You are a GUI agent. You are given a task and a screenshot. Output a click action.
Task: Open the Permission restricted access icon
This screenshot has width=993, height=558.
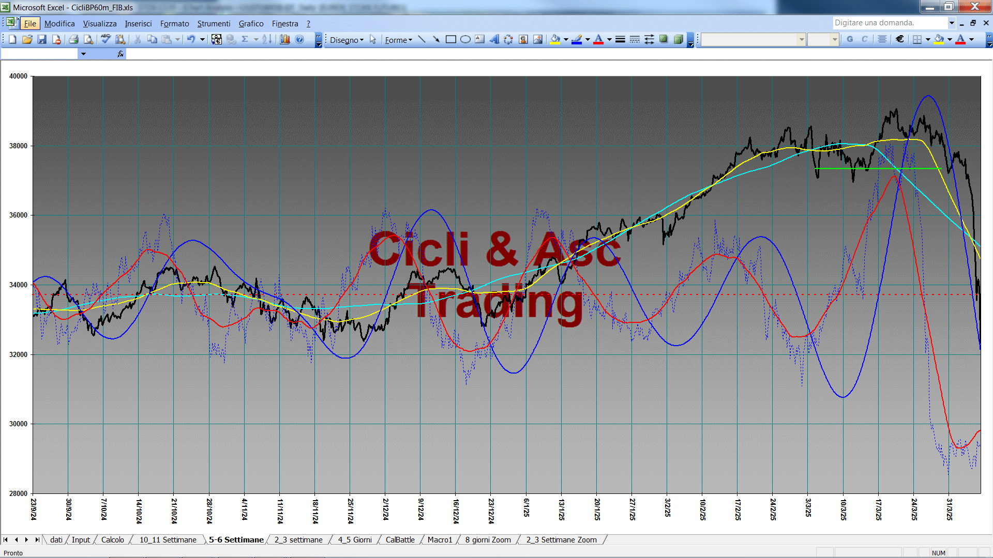pyautogui.click(x=56, y=39)
